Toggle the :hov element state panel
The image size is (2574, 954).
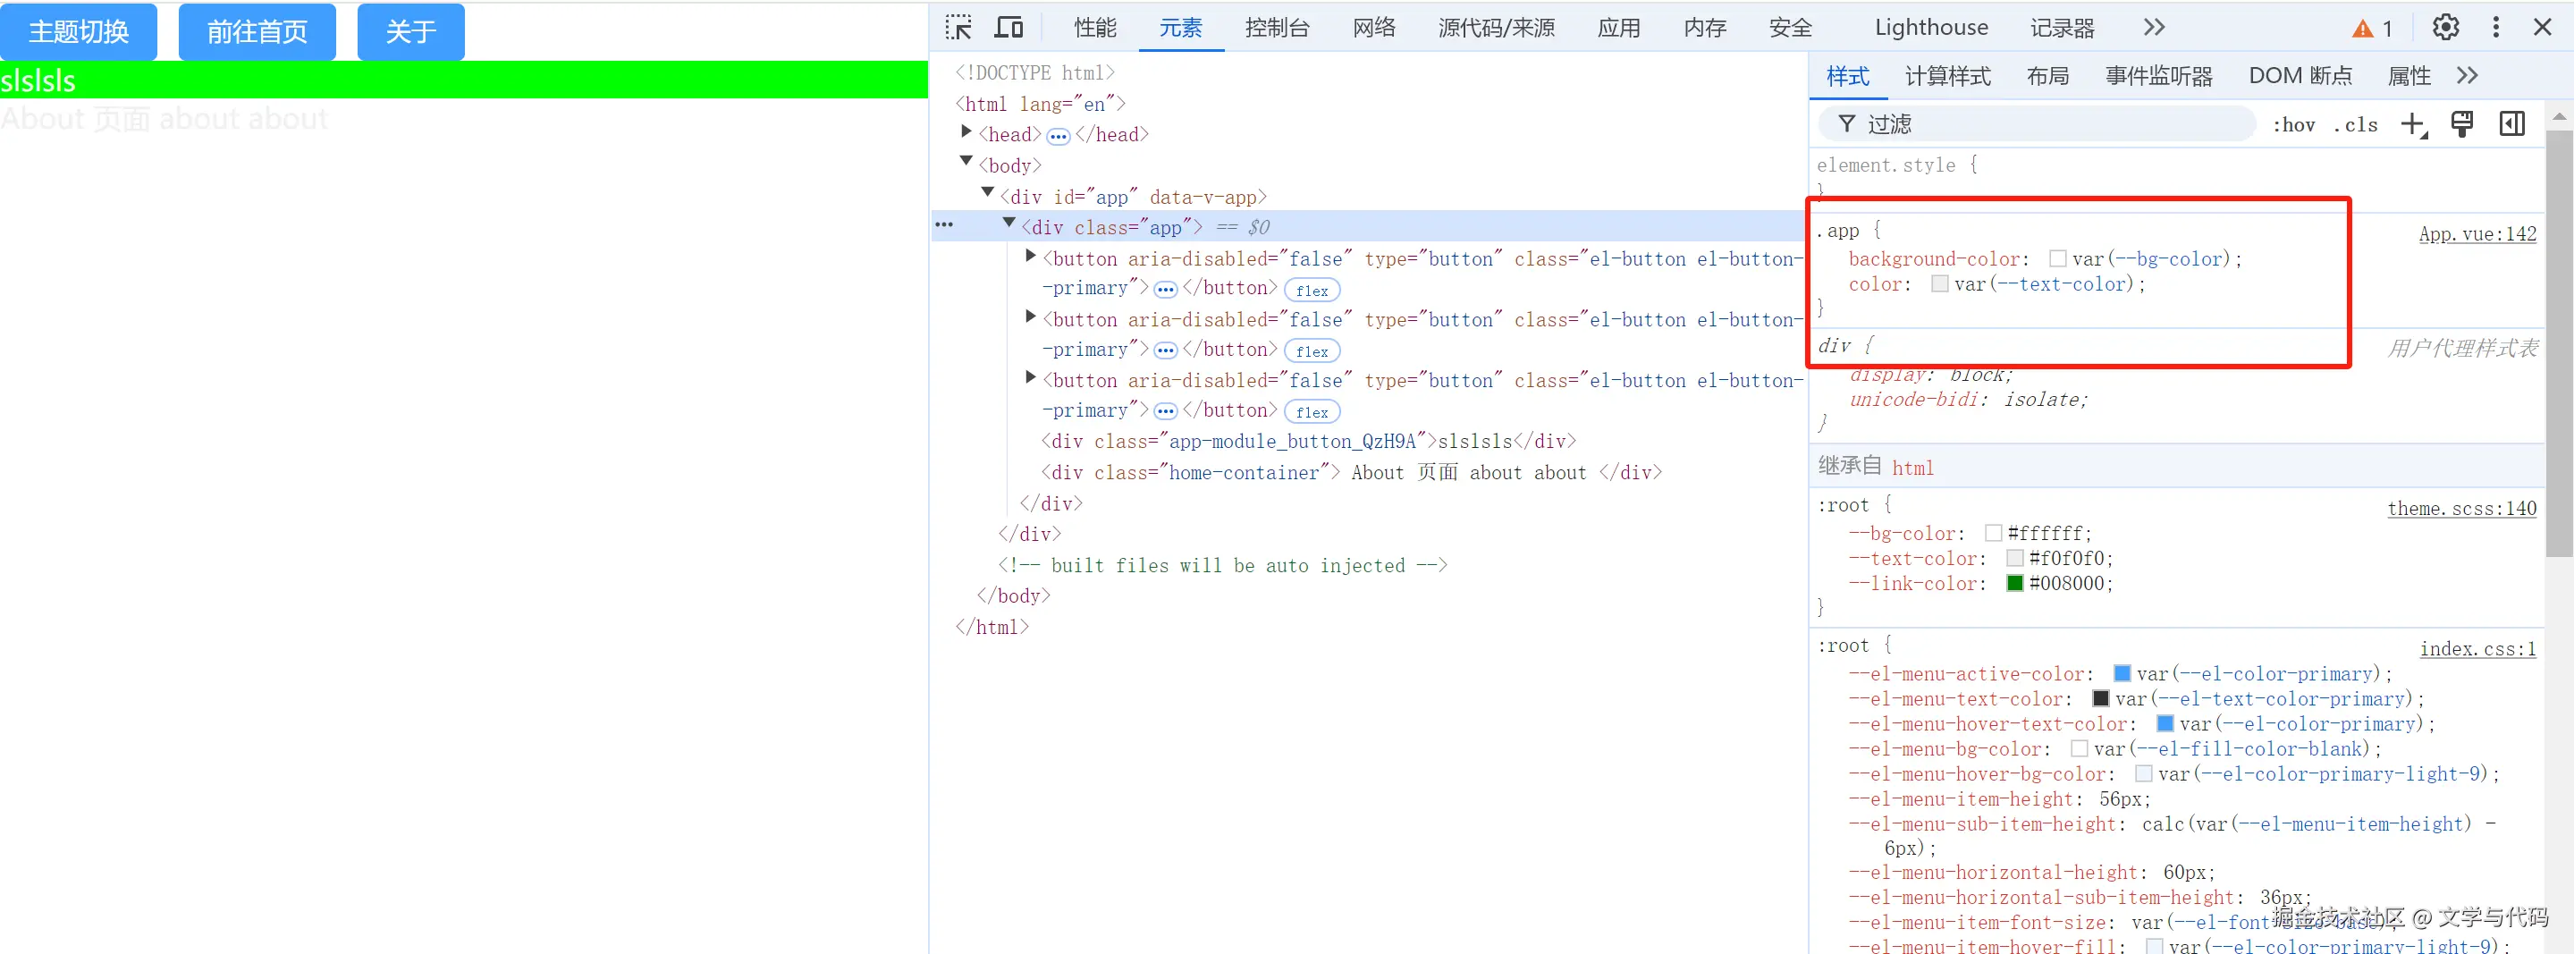2293,125
